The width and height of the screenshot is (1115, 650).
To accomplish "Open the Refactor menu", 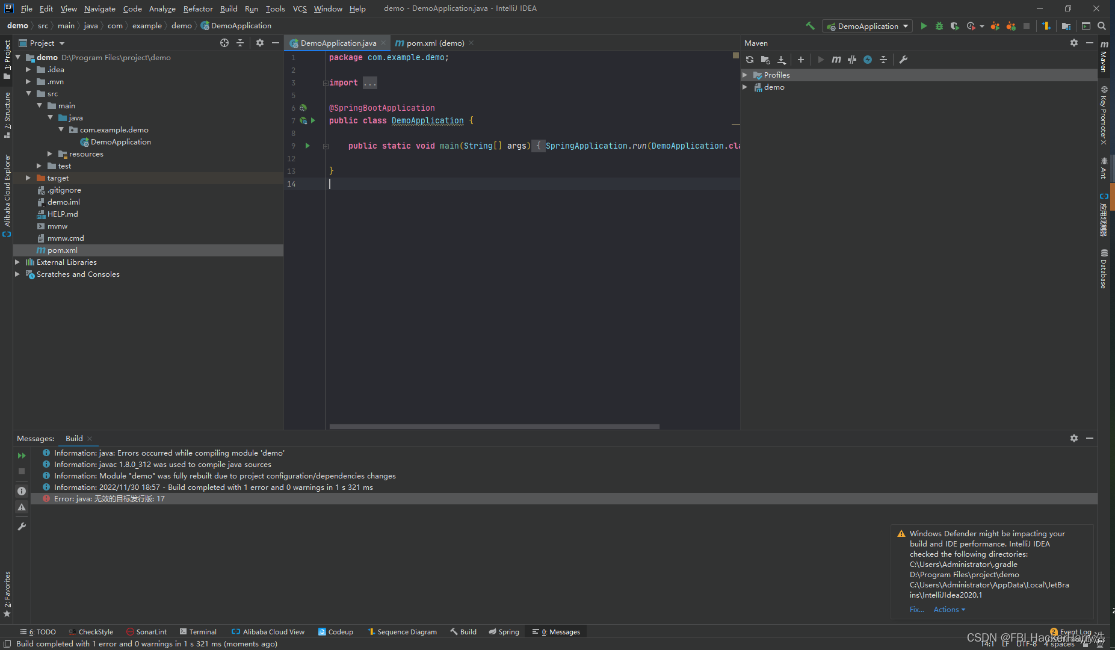I will tap(198, 8).
